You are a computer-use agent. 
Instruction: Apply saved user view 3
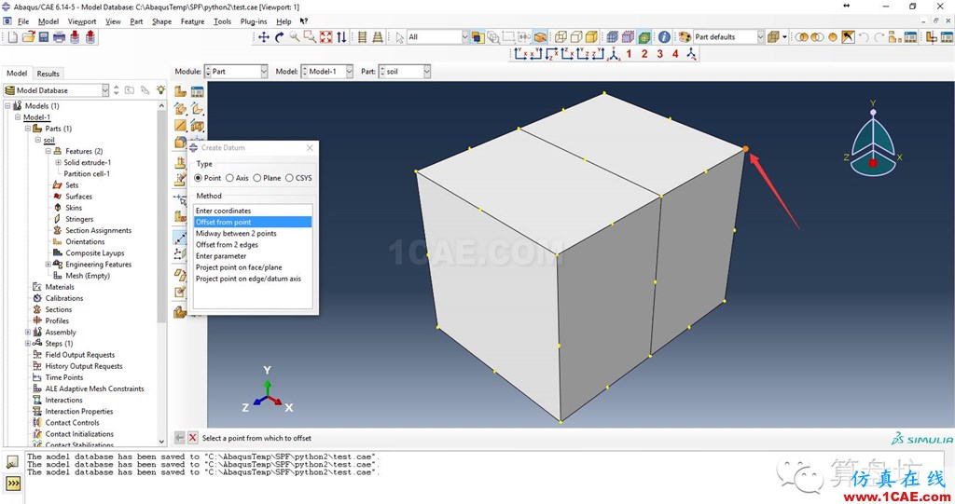click(659, 54)
